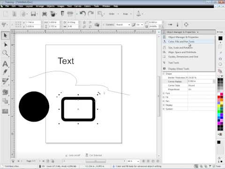Select the arrow selection tool
This screenshot has width=225, height=169.
[5, 36]
